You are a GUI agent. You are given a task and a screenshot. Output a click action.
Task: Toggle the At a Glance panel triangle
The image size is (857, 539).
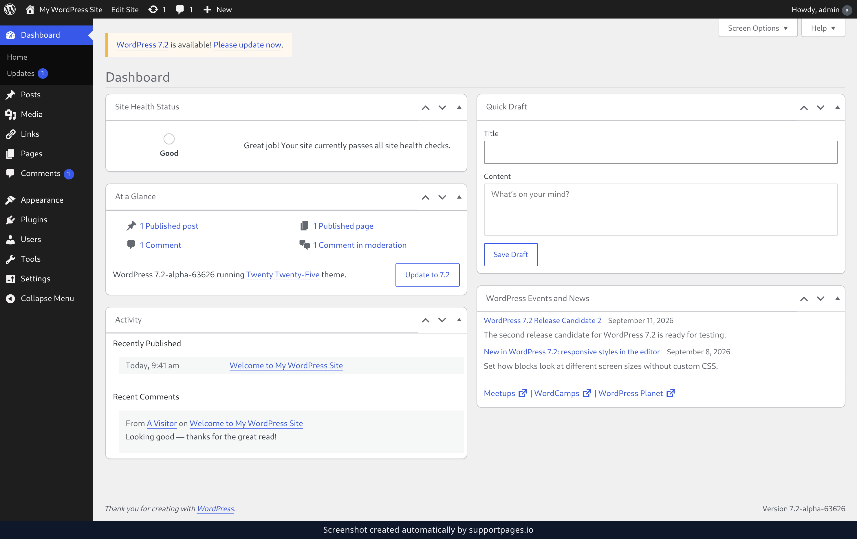[x=459, y=197]
